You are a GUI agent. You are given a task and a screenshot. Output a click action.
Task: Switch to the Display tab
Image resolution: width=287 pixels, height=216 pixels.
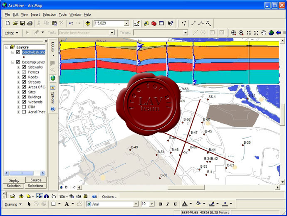[x=14, y=181]
